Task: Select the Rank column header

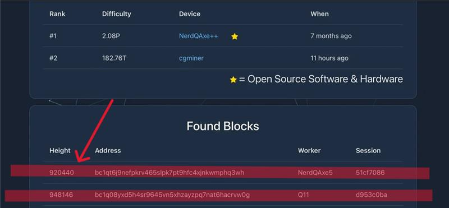Action: tap(57, 13)
